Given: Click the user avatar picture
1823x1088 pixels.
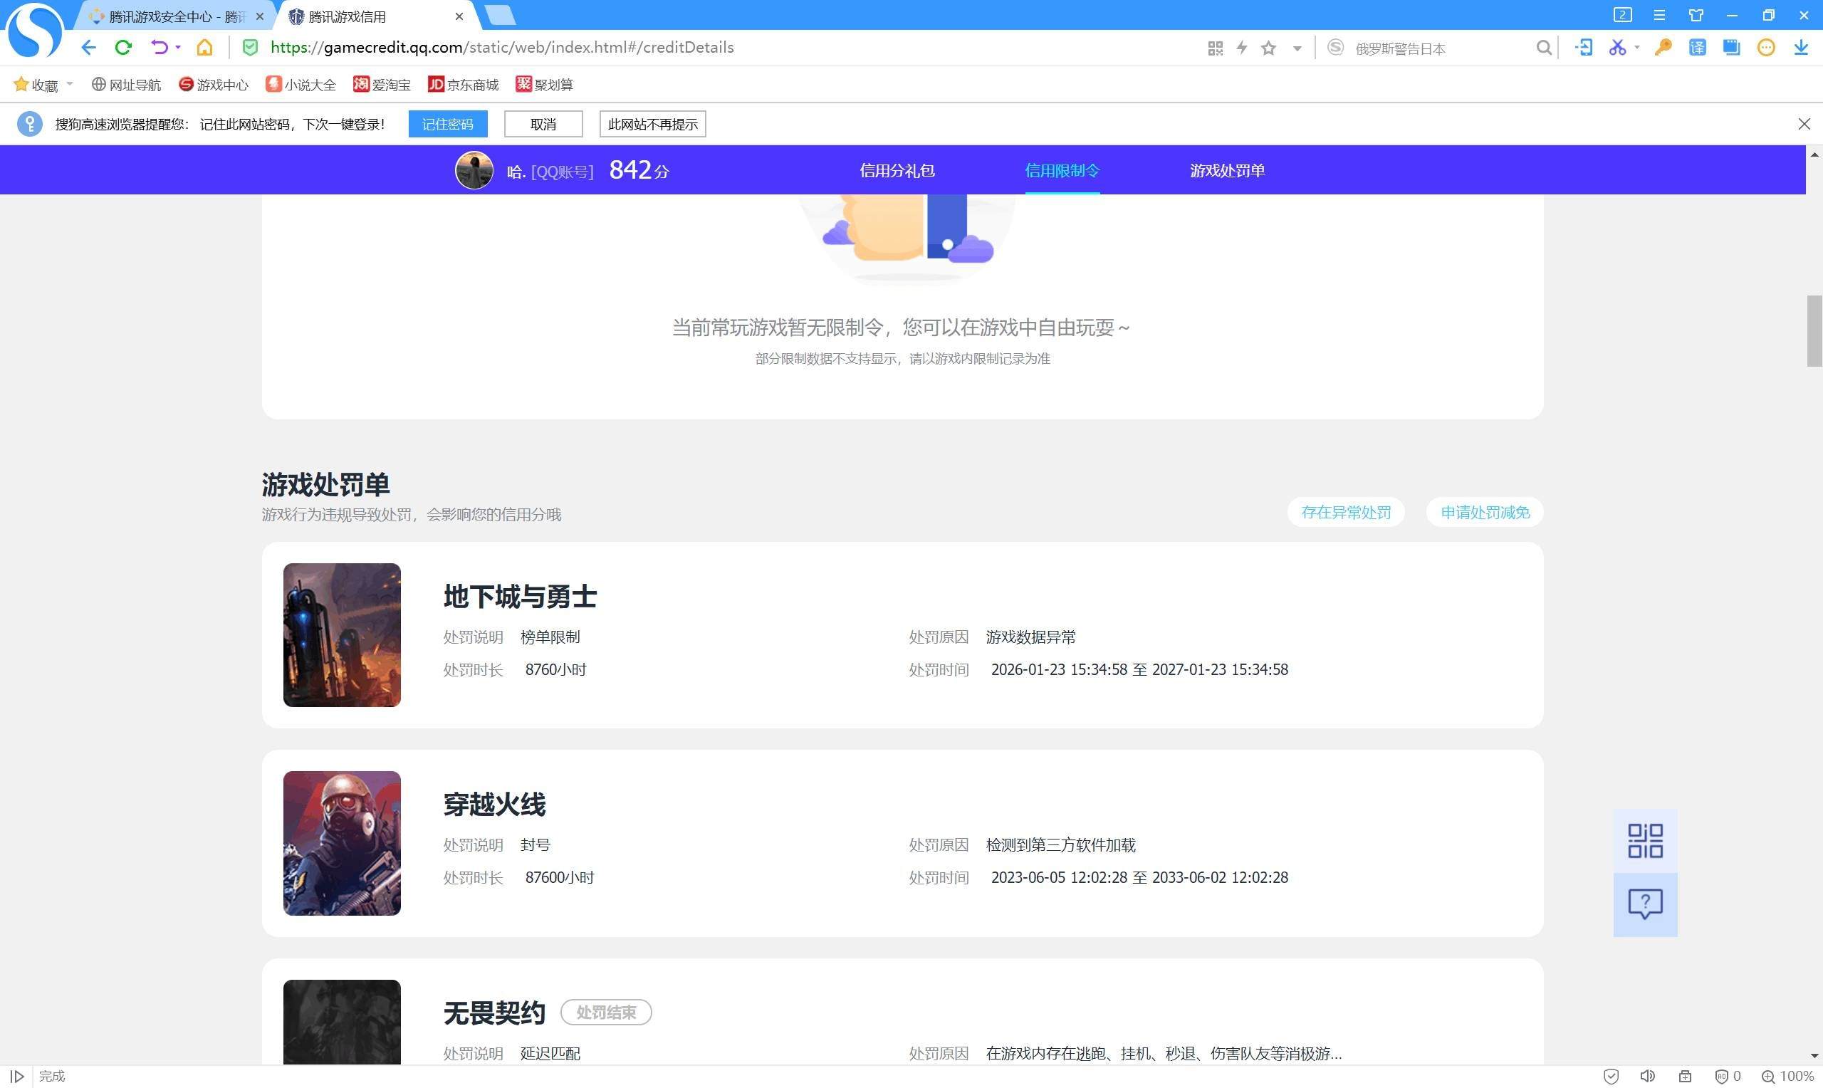Looking at the screenshot, I should point(474,170).
